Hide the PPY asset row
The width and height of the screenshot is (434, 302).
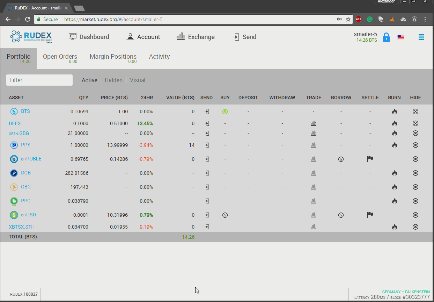click(x=415, y=145)
